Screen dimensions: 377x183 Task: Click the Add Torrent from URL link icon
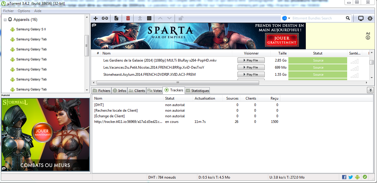[x=105, y=18]
